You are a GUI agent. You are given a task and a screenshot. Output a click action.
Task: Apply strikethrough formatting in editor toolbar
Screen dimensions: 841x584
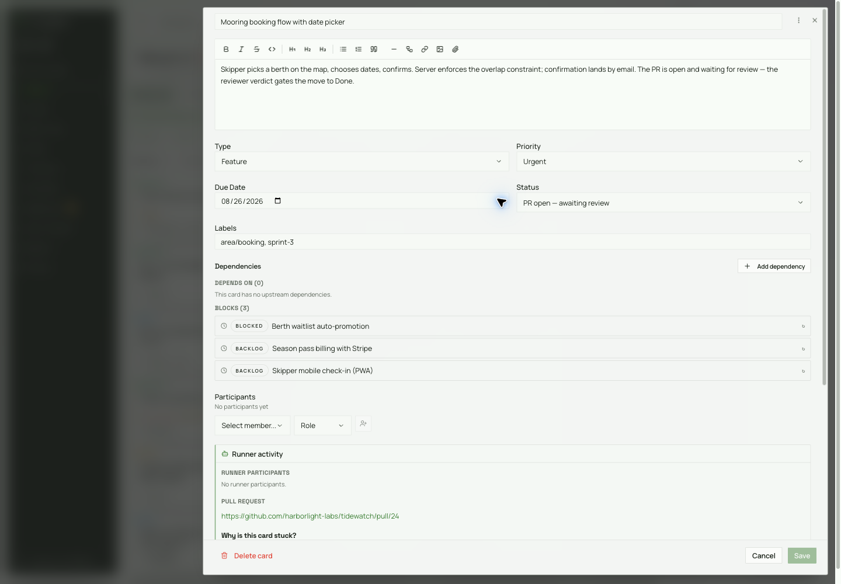[256, 50]
